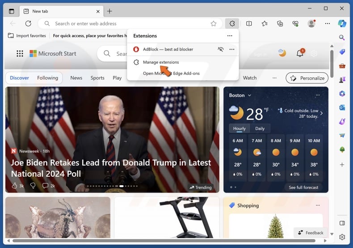The image size is (353, 248).
Task: Open Watch feed tab
Action: pyautogui.click(x=250, y=78)
